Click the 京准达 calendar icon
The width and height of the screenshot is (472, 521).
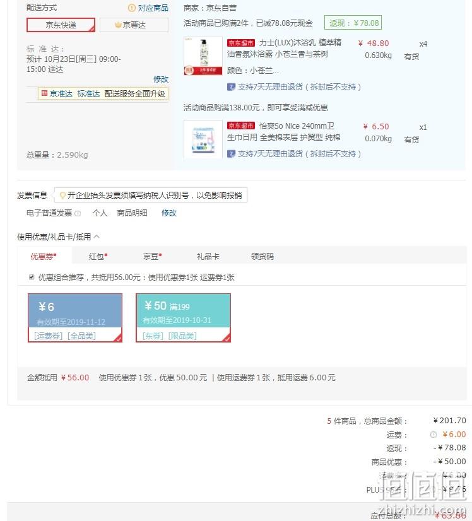[44, 93]
